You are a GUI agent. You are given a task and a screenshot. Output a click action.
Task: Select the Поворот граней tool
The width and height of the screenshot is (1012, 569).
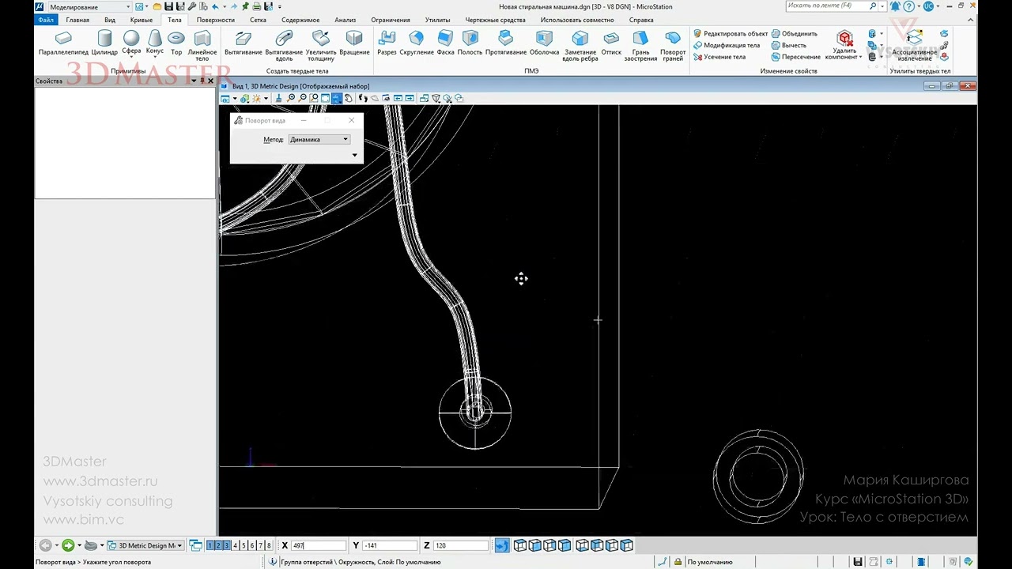673,46
